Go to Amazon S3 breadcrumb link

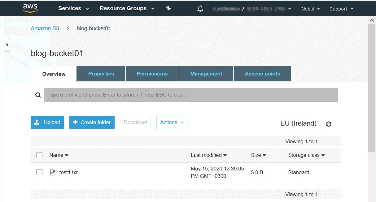(x=45, y=28)
